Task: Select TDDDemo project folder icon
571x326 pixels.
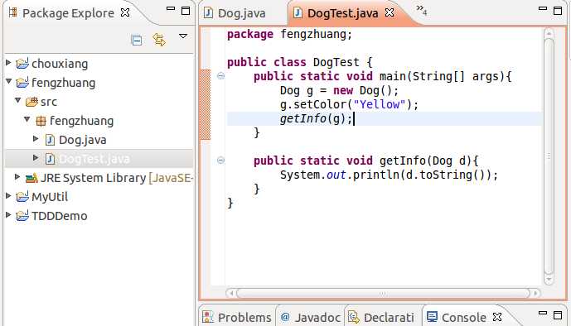Action: (22, 215)
